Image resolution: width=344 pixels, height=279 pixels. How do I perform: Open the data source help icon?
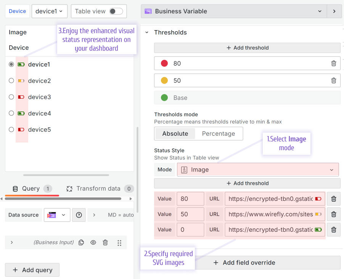pos(79,215)
